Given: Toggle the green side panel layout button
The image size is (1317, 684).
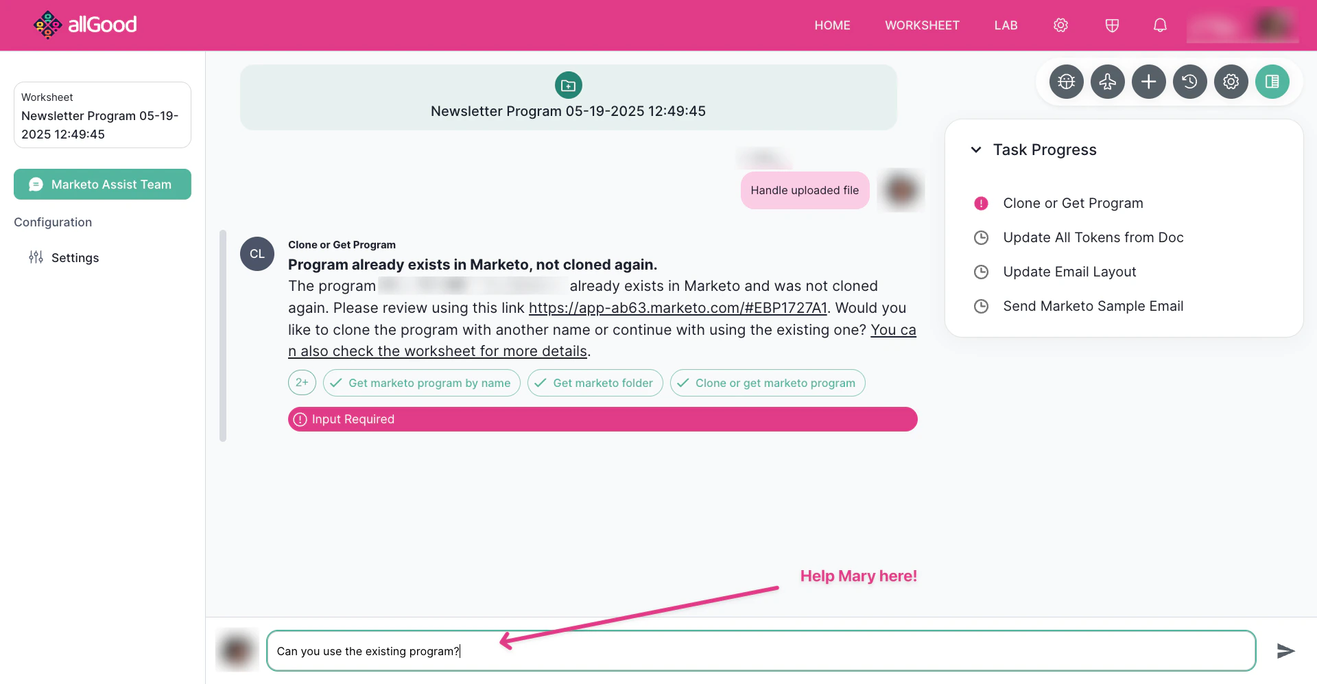Looking at the screenshot, I should point(1272,82).
